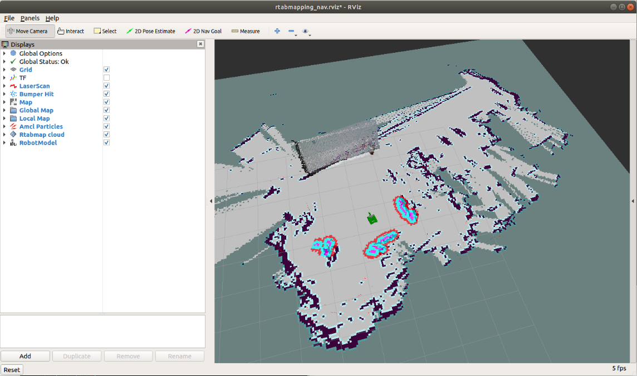Expand the LaserScan display properties
This screenshot has height=376, width=637.
coord(4,86)
